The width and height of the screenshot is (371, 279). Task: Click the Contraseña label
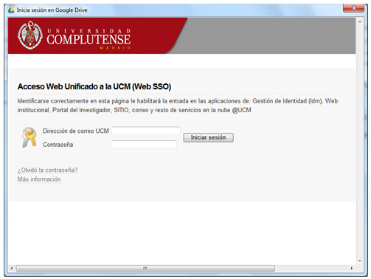(58, 145)
